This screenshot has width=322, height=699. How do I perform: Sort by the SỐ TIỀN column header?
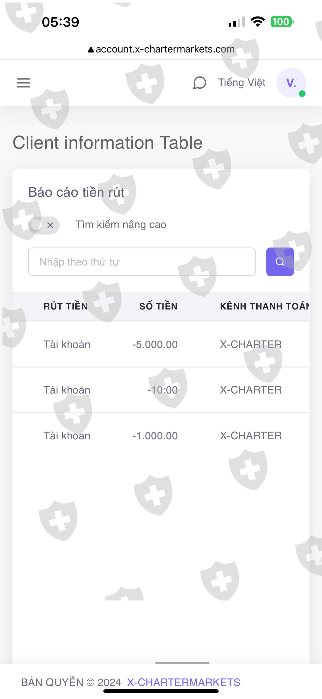[x=158, y=306]
